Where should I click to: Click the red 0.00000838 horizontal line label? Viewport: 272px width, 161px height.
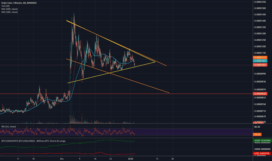[x=260, y=94]
